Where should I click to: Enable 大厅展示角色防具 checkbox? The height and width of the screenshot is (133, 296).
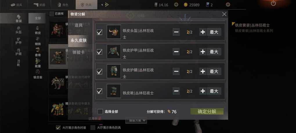(93, 127)
